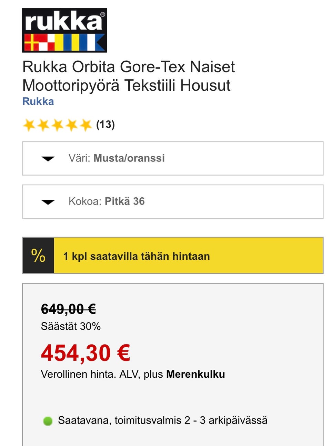Open the 13 reviews count
Image resolution: width=331 pixels, height=446 pixels.
tap(105, 125)
